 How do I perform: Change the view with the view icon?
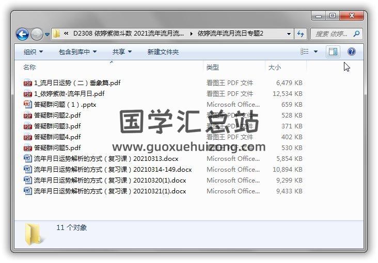305,51
